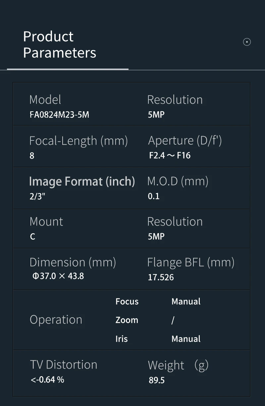Click the Operation label
The width and height of the screenshot is (265, 406).
[x=56, y=320]
